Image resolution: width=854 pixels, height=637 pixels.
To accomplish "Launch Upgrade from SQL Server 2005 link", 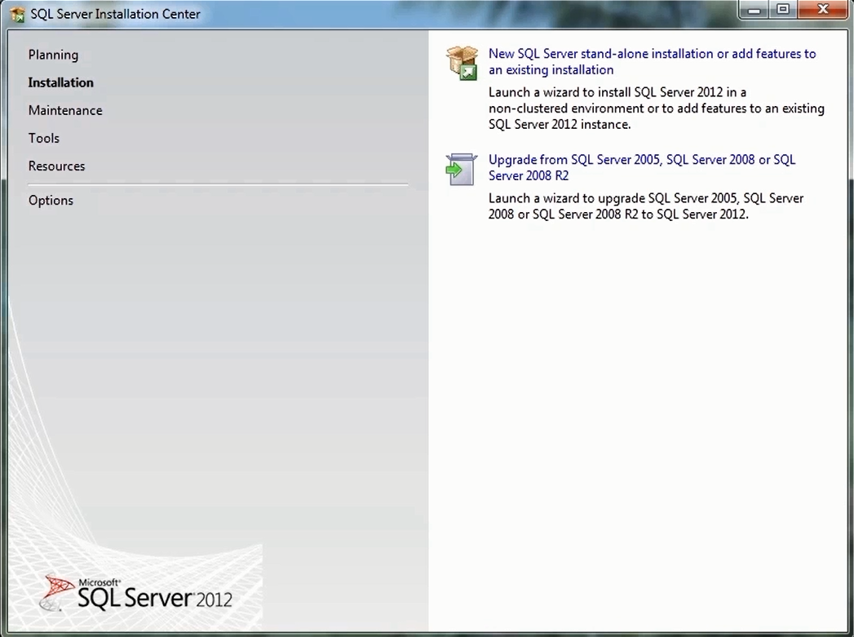I will (x=642, y=168).
